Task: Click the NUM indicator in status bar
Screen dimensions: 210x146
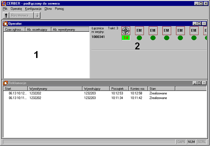Action: pyautogui.click(x=192, y=142)
